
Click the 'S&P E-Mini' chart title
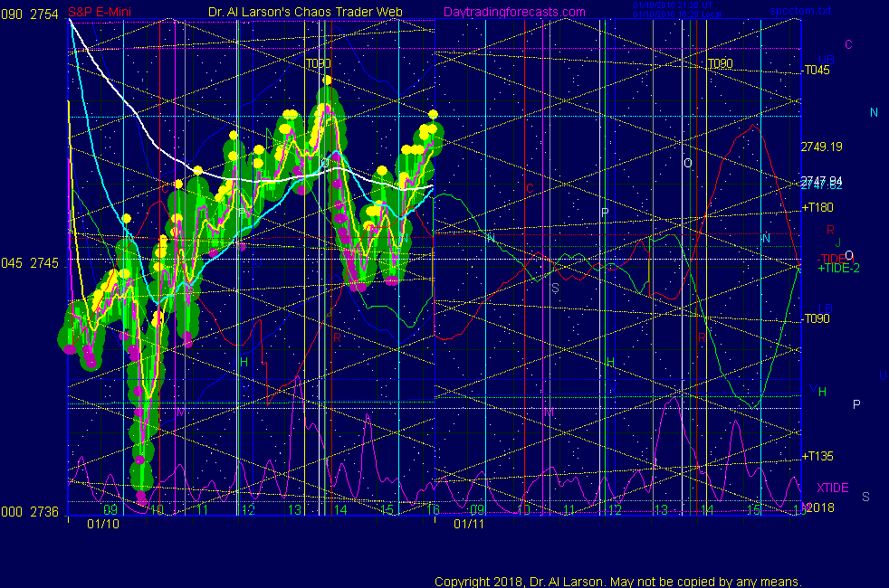point(100,12)
